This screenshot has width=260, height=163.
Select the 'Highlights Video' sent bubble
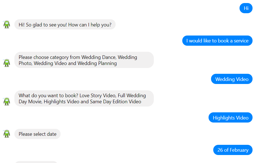click(x=230, y=118)
